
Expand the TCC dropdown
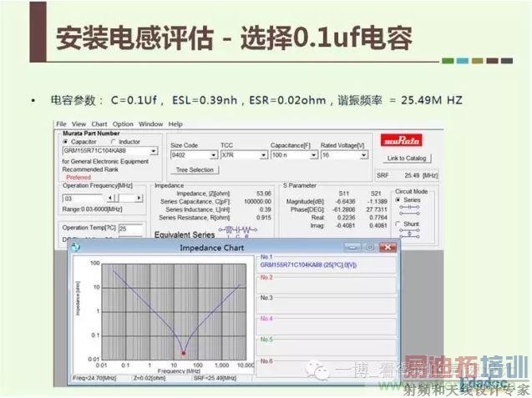(264, 155)
